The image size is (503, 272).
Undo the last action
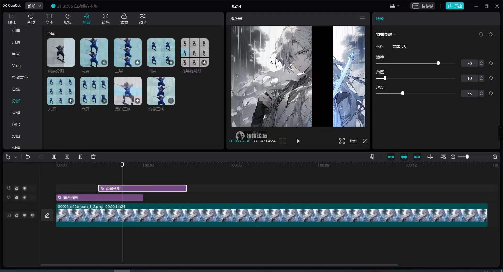28,157
